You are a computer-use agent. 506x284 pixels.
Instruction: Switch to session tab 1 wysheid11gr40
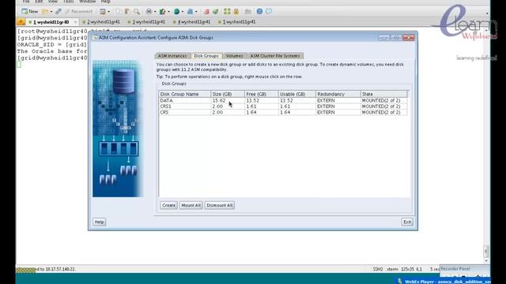[x=51, y=22]
